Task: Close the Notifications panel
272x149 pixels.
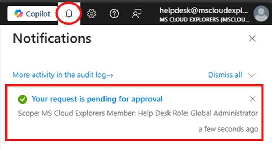Action: (252, 39)
